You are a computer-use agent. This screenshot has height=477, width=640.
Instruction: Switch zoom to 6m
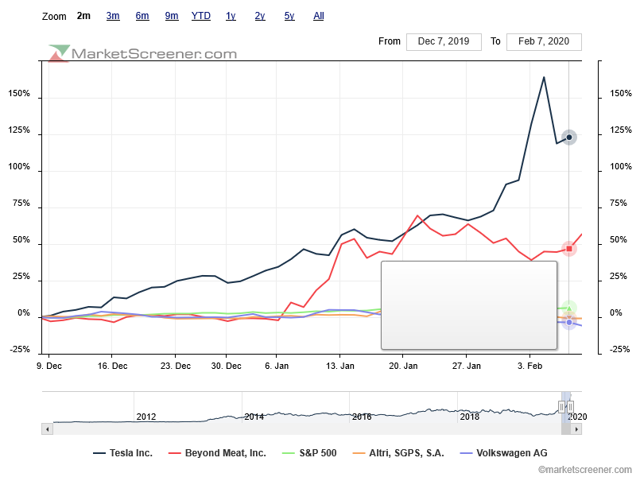tap(142, 16)
